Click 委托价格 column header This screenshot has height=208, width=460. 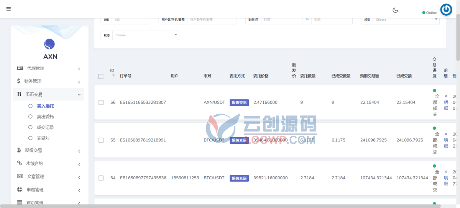click(261, 76)
